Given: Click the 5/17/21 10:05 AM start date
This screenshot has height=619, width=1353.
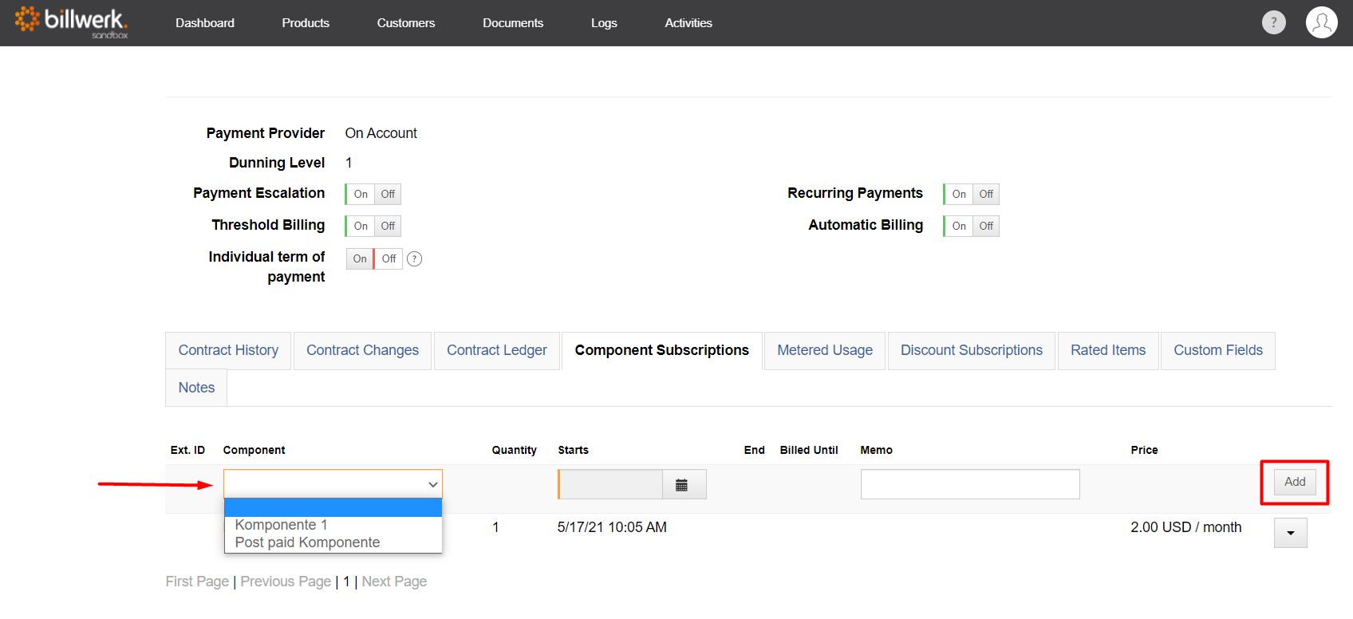Looking at the screenshot, I should [612, 527].
